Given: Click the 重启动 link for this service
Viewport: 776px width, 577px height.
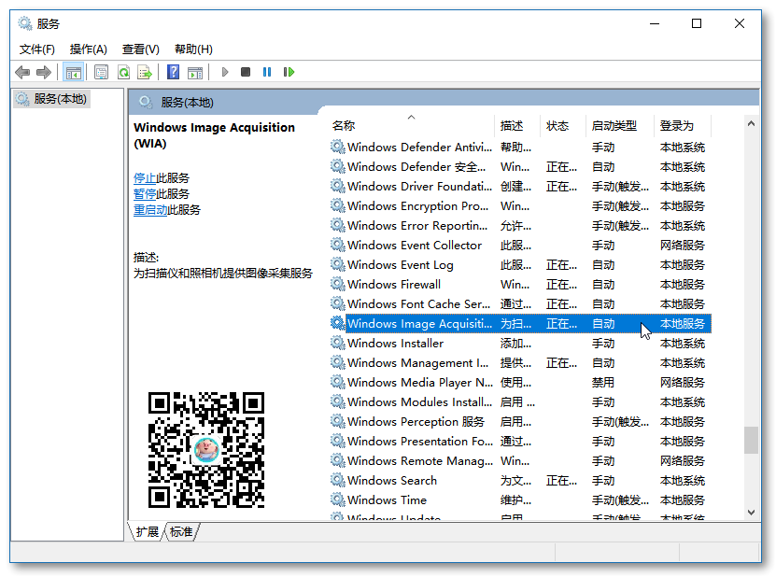Looking at the screenshot, I should (149, 210).
